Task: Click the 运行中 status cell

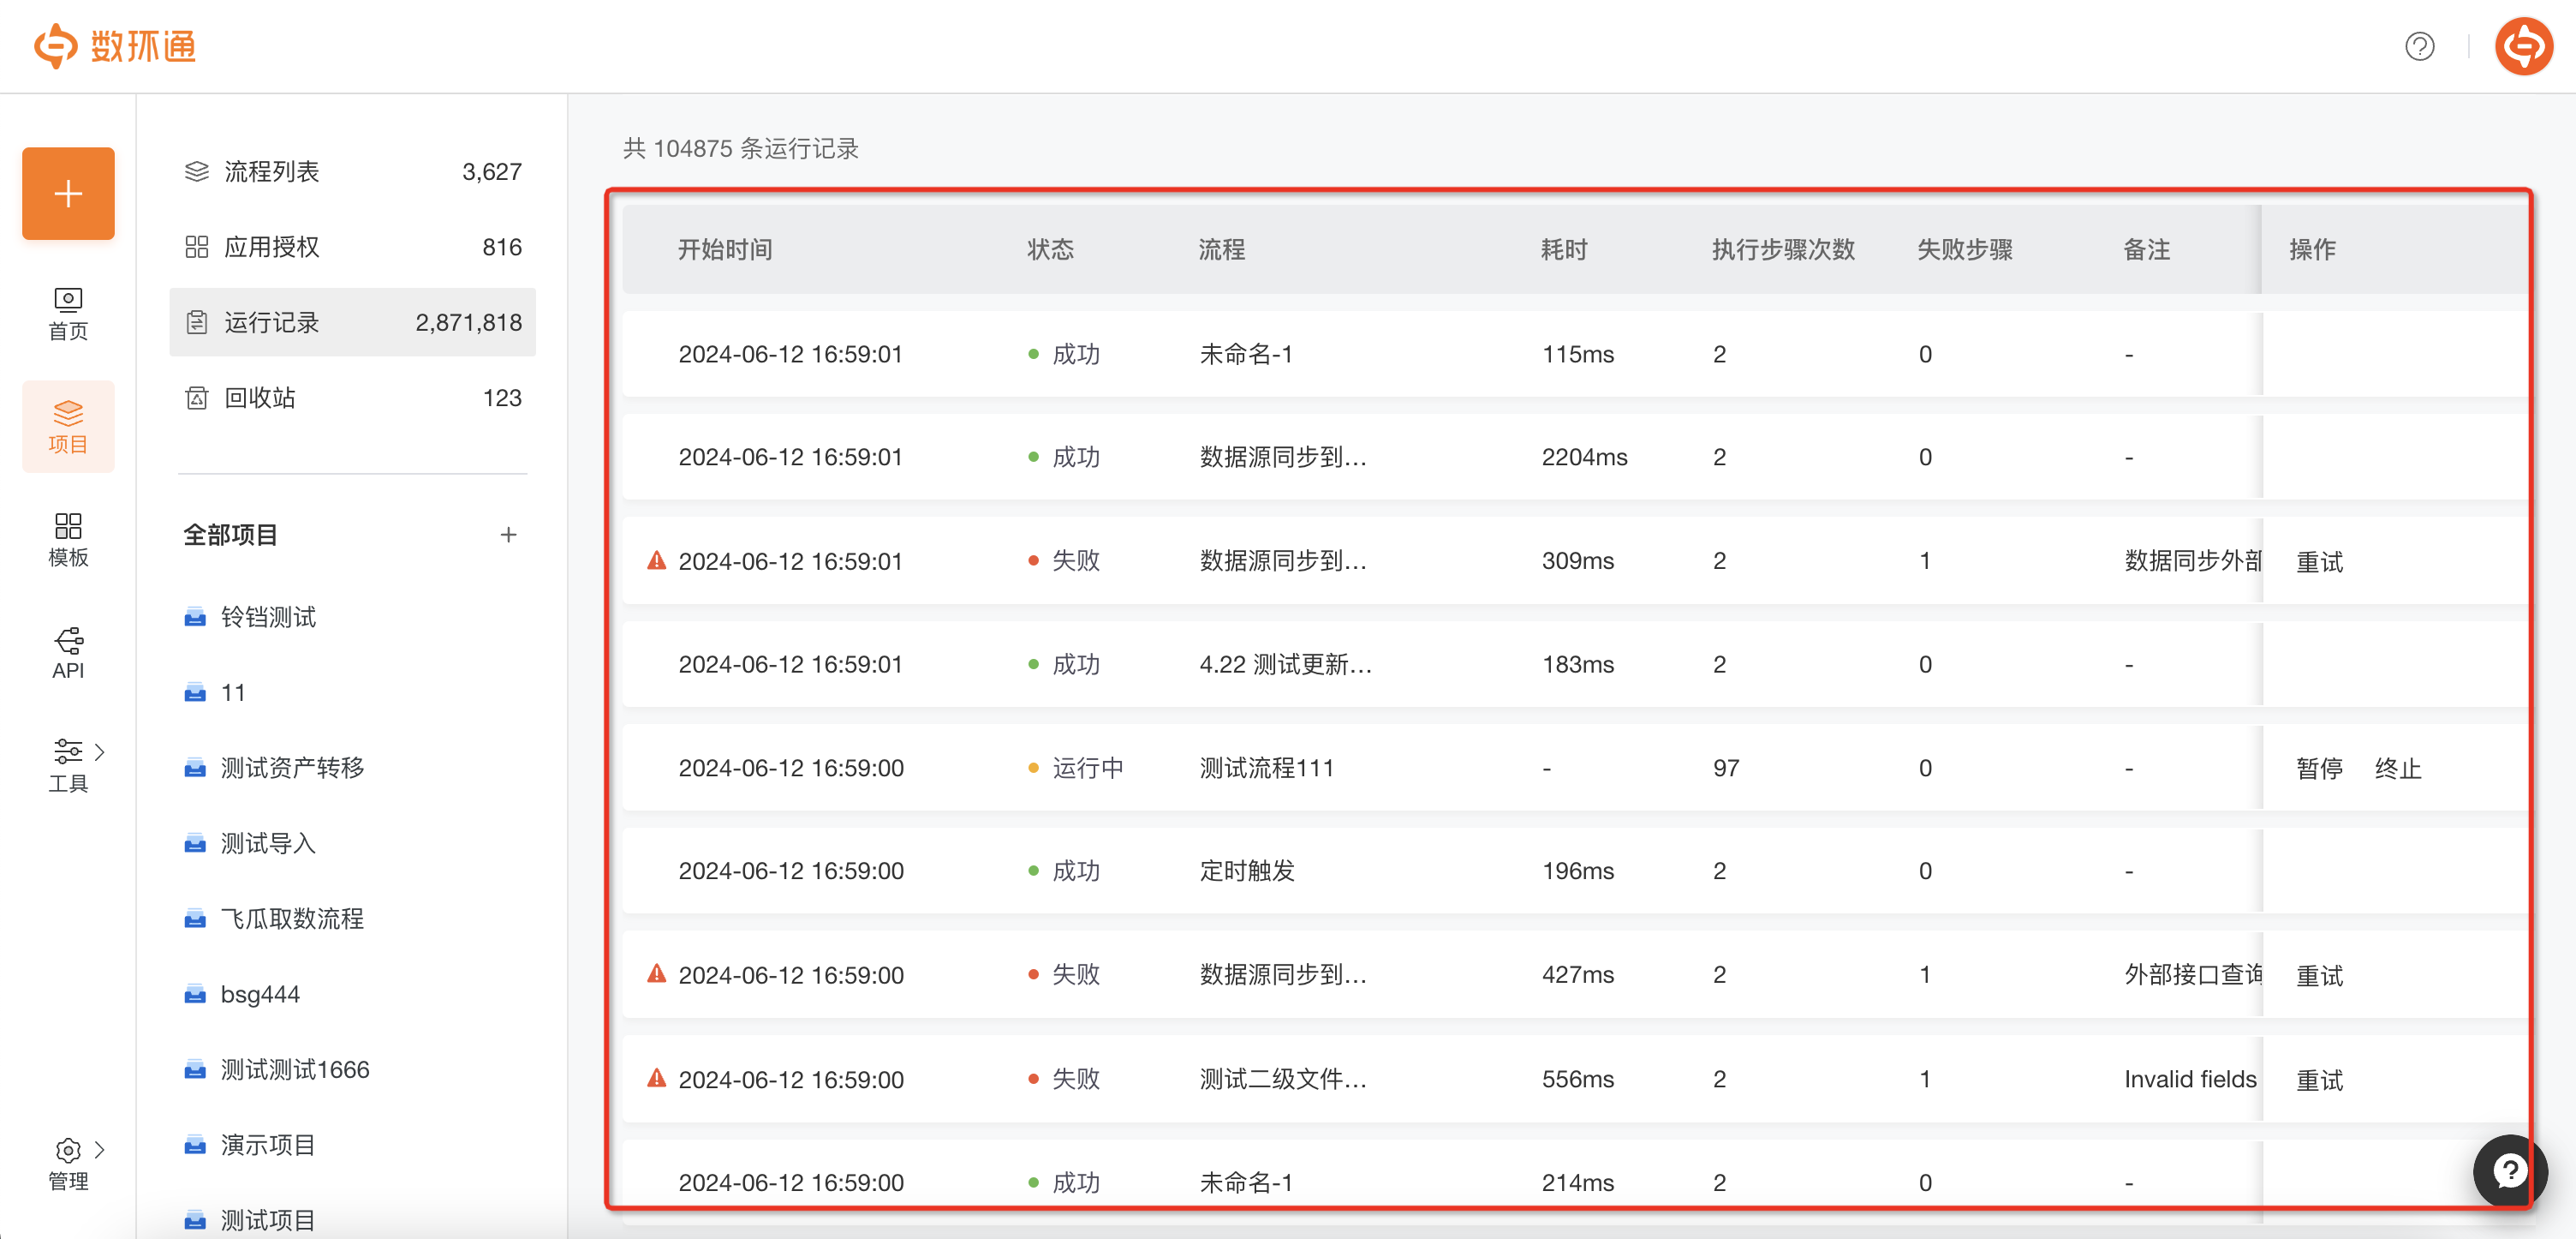Action: (x=1076, y=768)
